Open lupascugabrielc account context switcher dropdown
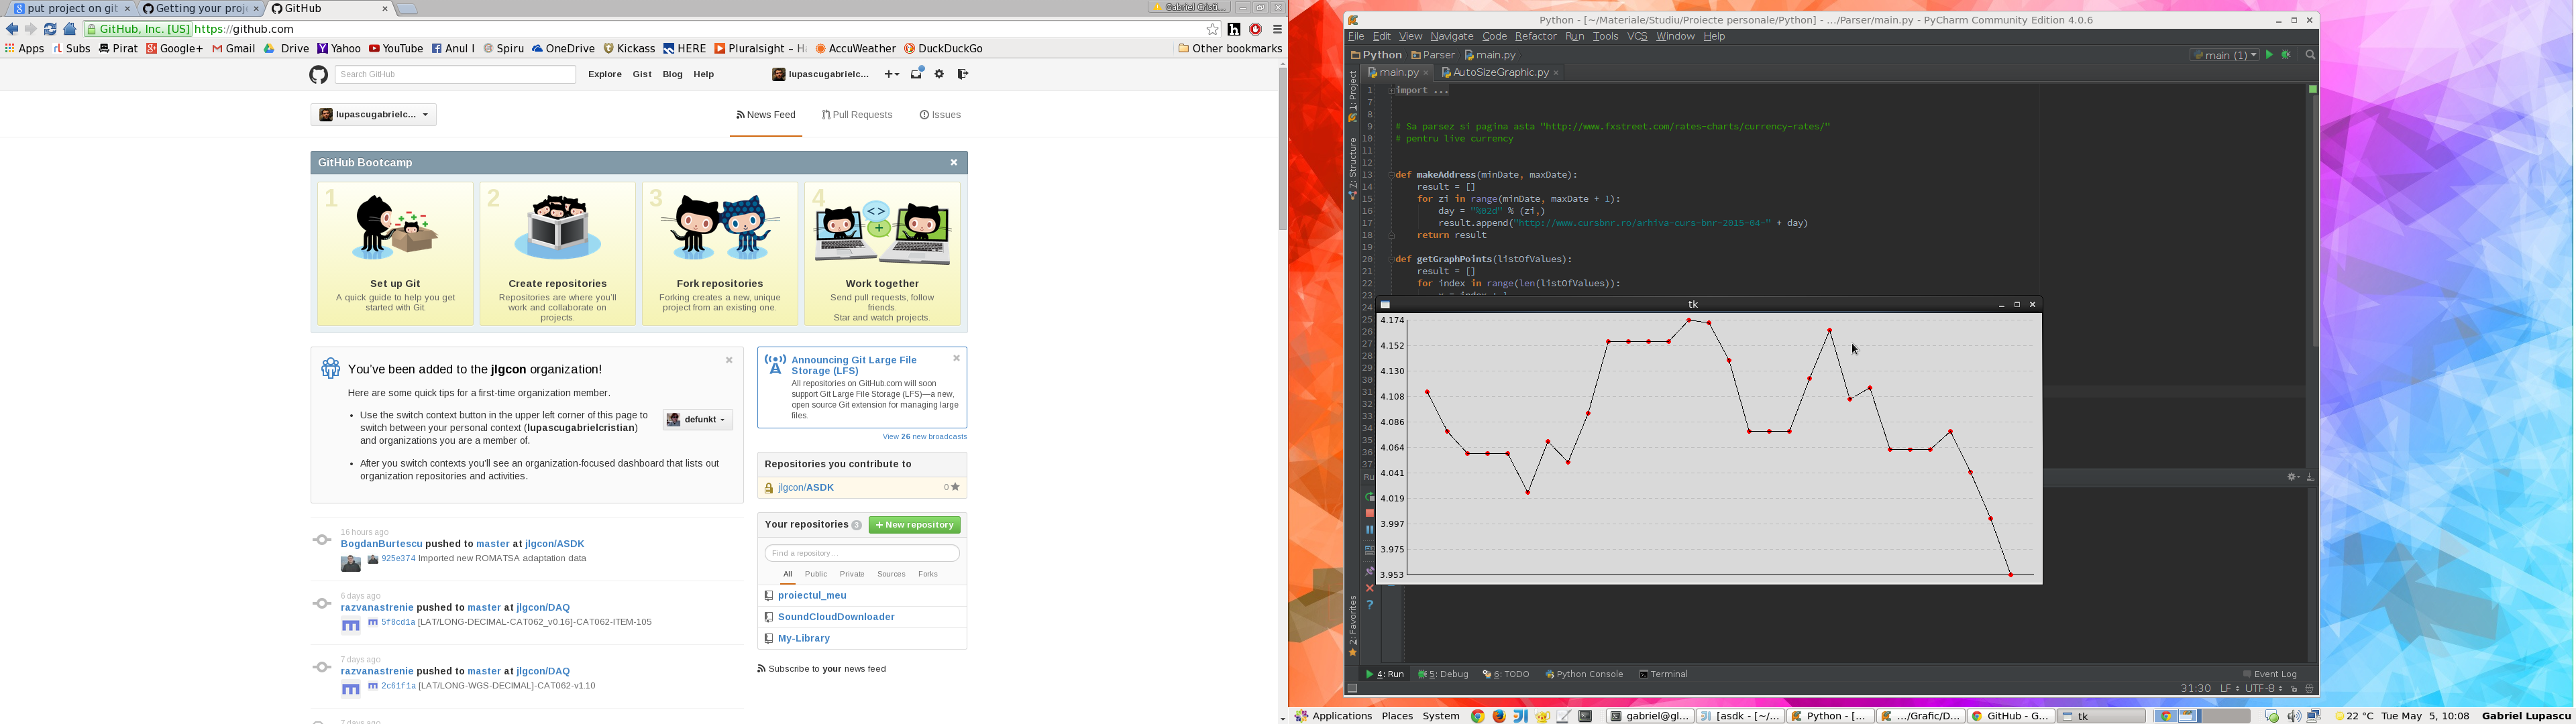The width and height of the screenshot is (2576, 724). tap(373, 115)
